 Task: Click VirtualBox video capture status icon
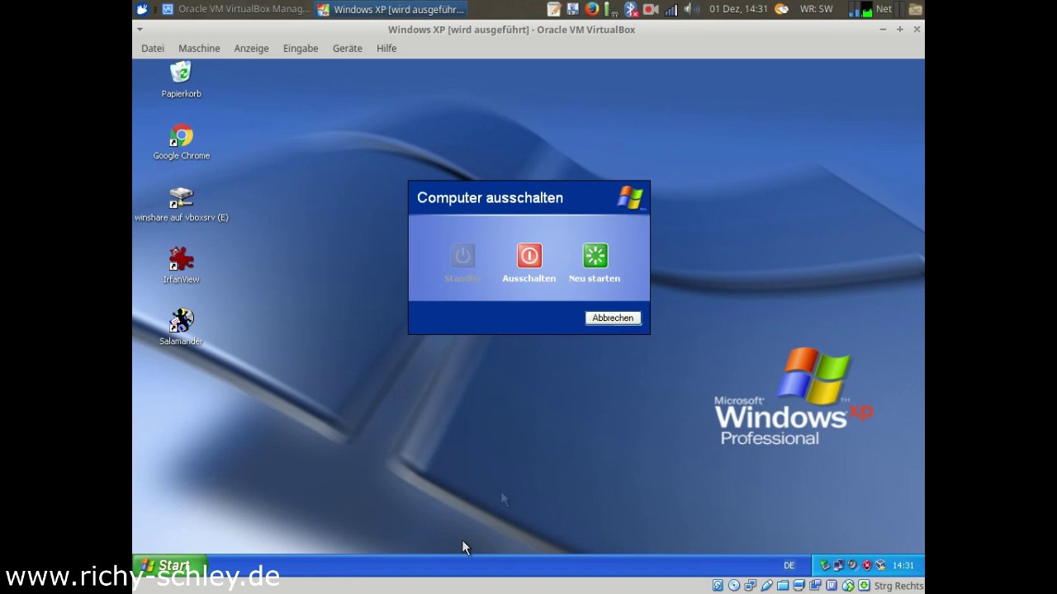point(815,585)
